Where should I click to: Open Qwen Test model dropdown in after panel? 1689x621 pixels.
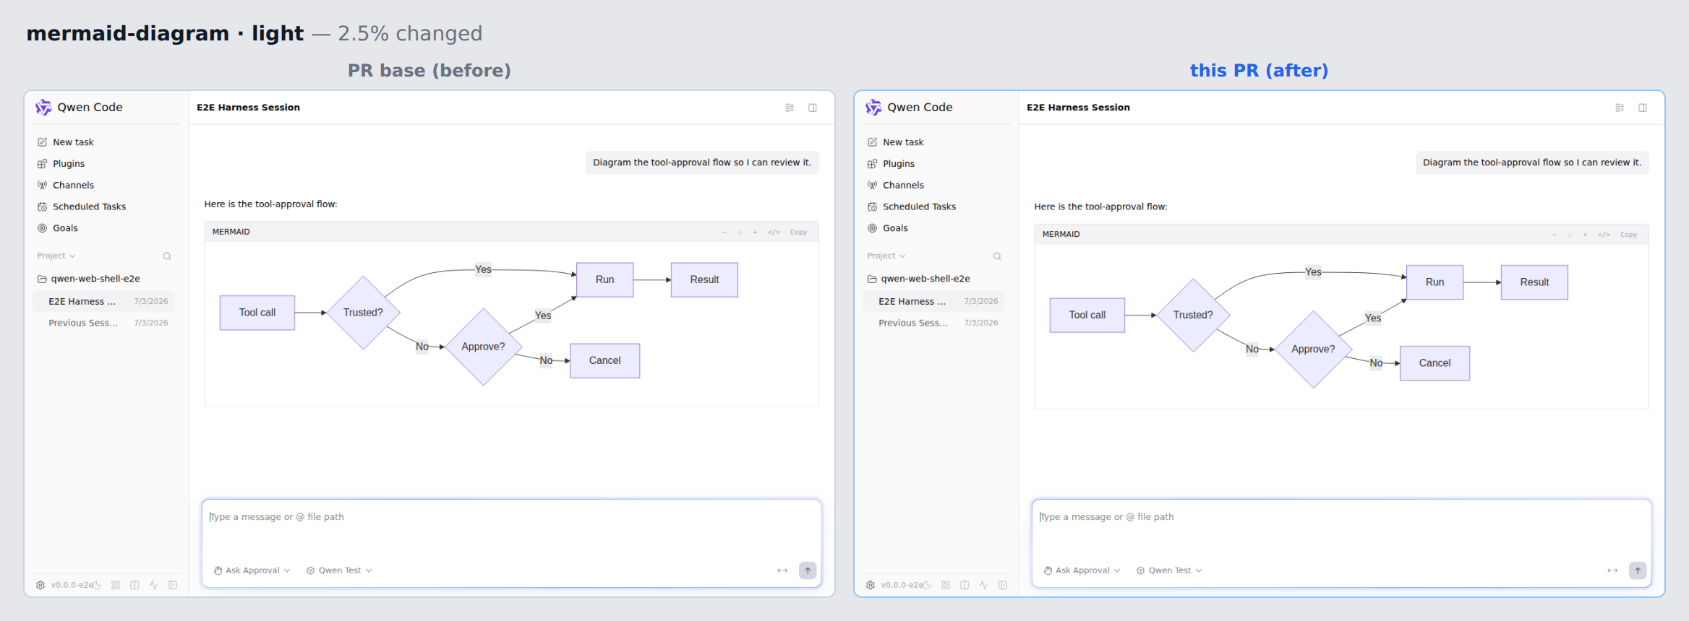point(1169,570)
